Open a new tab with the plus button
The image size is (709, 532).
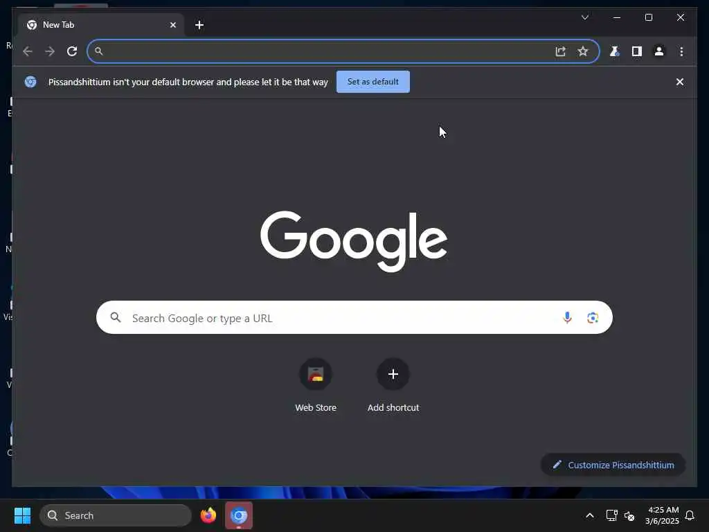pos(199,25)
